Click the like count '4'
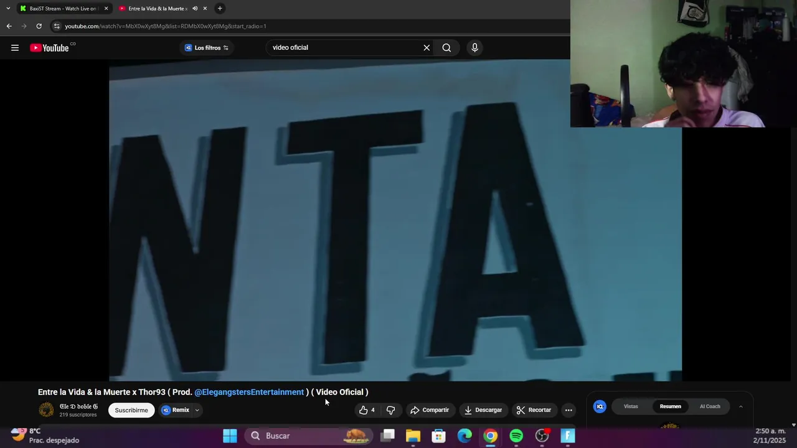The height and width of the screenshot is (448, 797). pyautogui.click(x=373, y=410)
